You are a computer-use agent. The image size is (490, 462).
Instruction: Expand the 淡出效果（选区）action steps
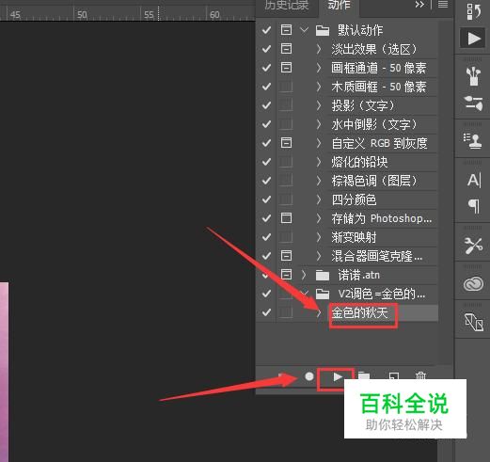tap(319, 49)
